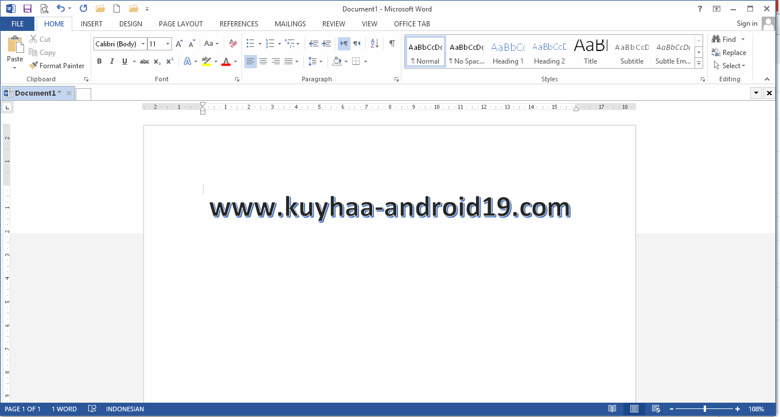Zoom in with the plus button
The image size is (780, 417).
point(738,409)
